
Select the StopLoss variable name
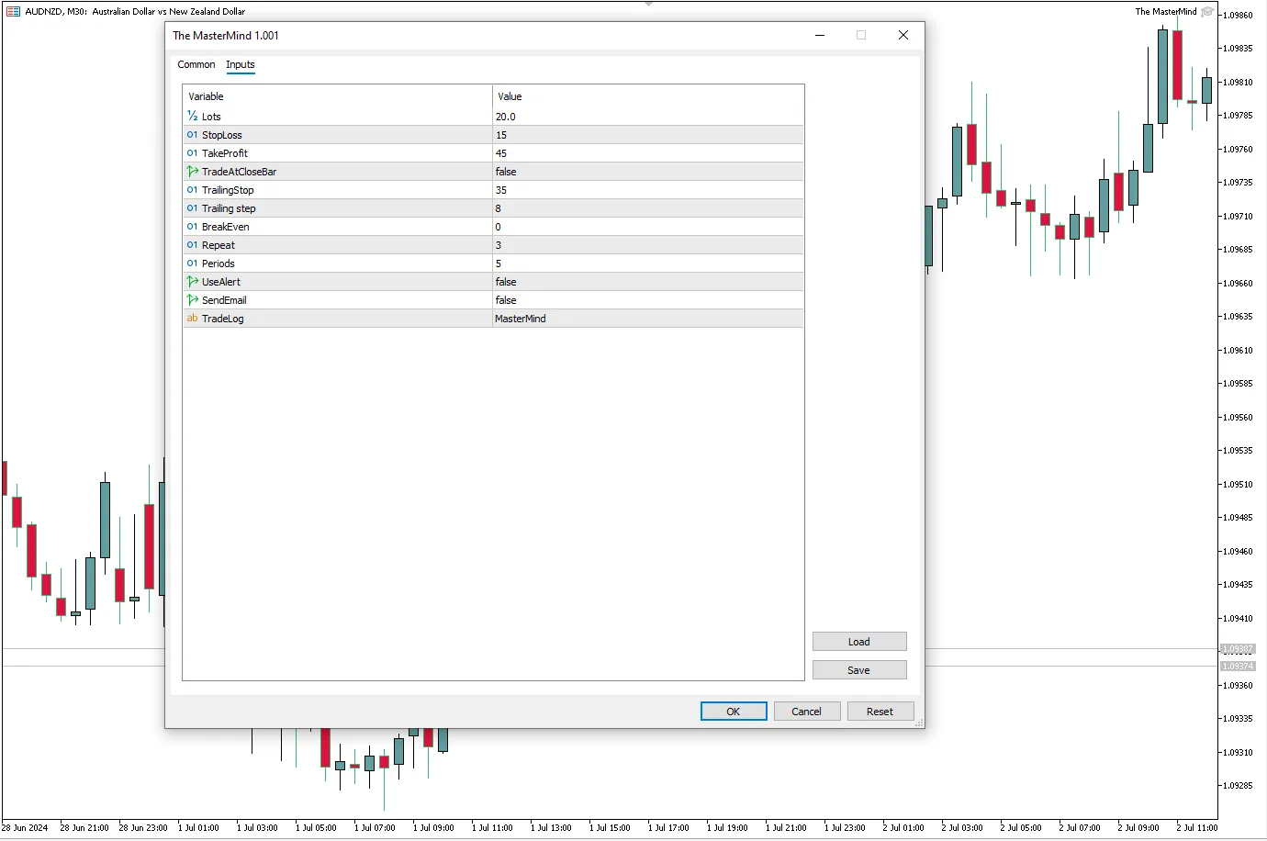[x=222, y=135]
